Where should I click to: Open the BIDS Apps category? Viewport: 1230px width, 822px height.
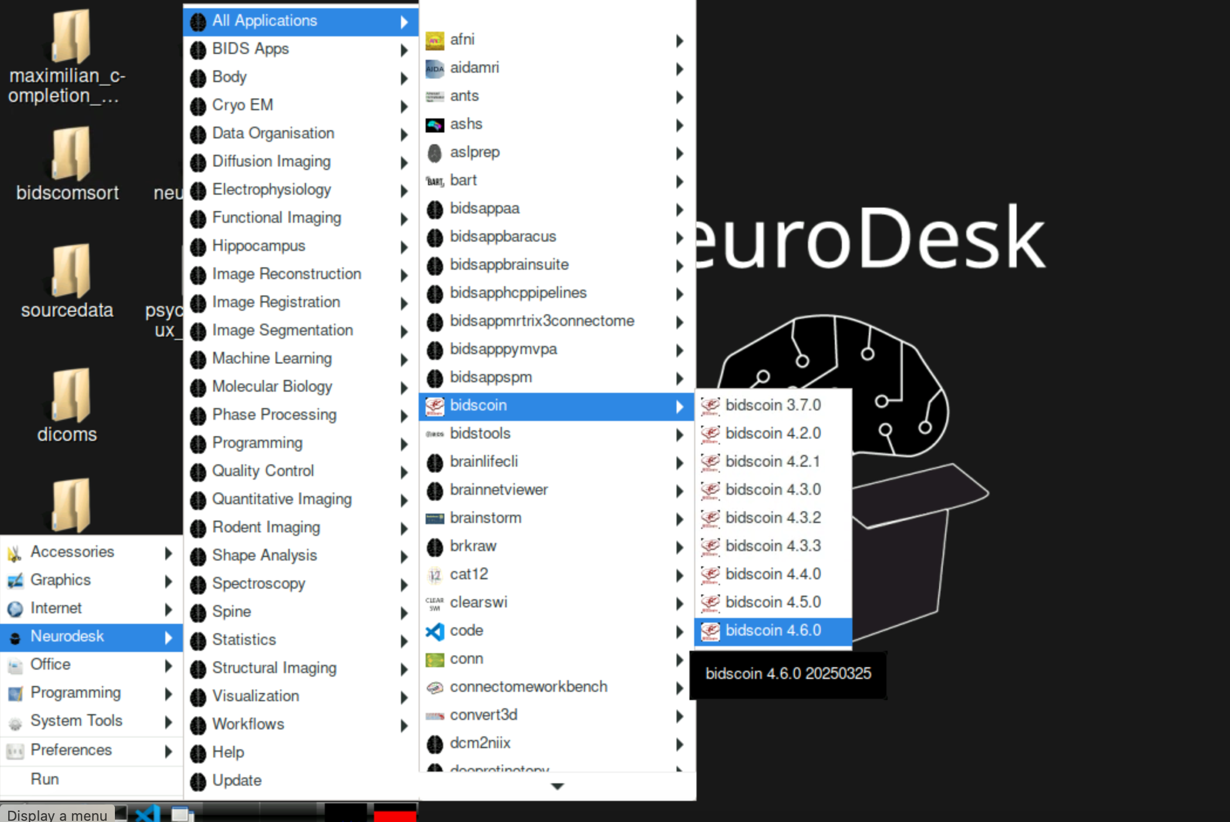coord(301,49)
